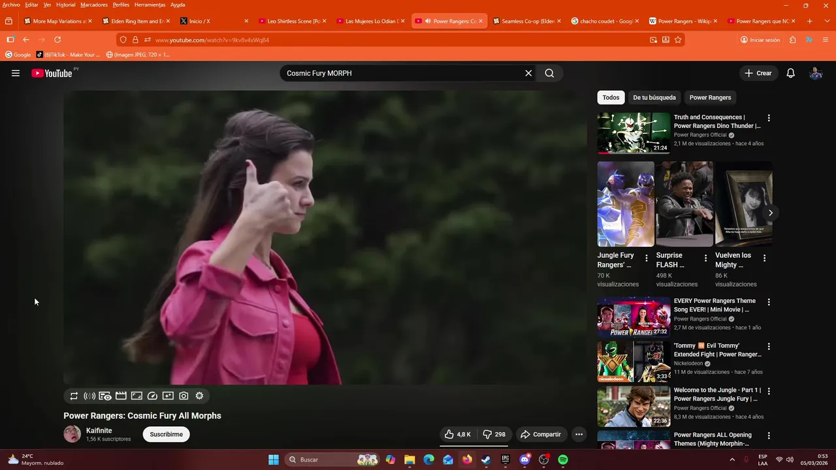This screenshot has width=836, height=470.
Task: Open options for EVERY Power Rangers Theme Song
Action: click(769, 302)
